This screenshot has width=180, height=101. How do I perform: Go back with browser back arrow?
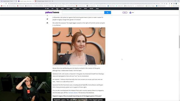[x=1, y=4]
